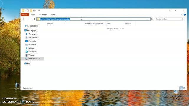Expand address bar history dropdown

(x=149, y=19)
